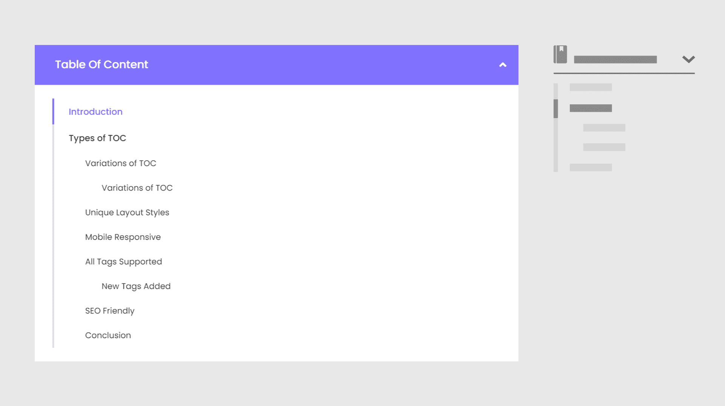
Task: Click the wireframe title placeholder bar
Action: coord(615,59)
